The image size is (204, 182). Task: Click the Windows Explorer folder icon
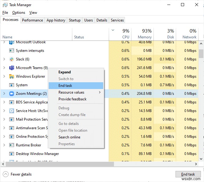coord(12,76)
